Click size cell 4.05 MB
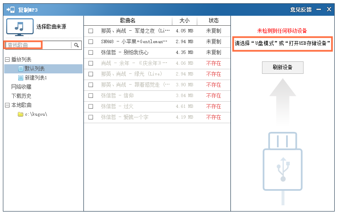 tap(184, 31)
